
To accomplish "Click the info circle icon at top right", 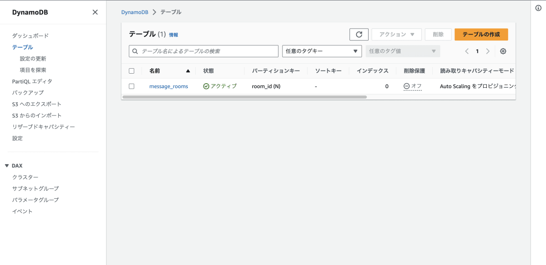I will [538, 8].
